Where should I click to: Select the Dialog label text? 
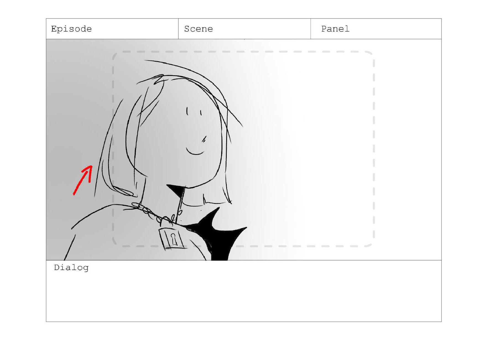(x=71, y=268)
